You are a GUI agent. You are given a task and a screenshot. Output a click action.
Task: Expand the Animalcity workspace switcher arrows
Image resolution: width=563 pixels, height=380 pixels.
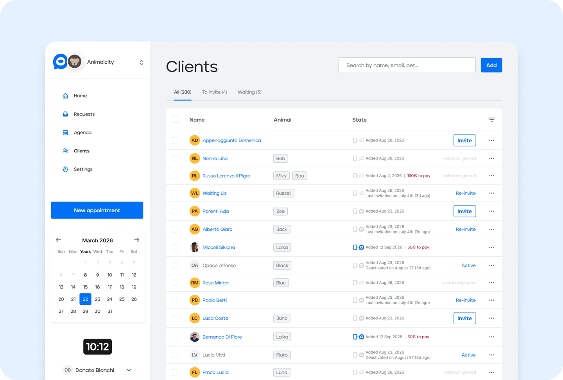point(142,63)
